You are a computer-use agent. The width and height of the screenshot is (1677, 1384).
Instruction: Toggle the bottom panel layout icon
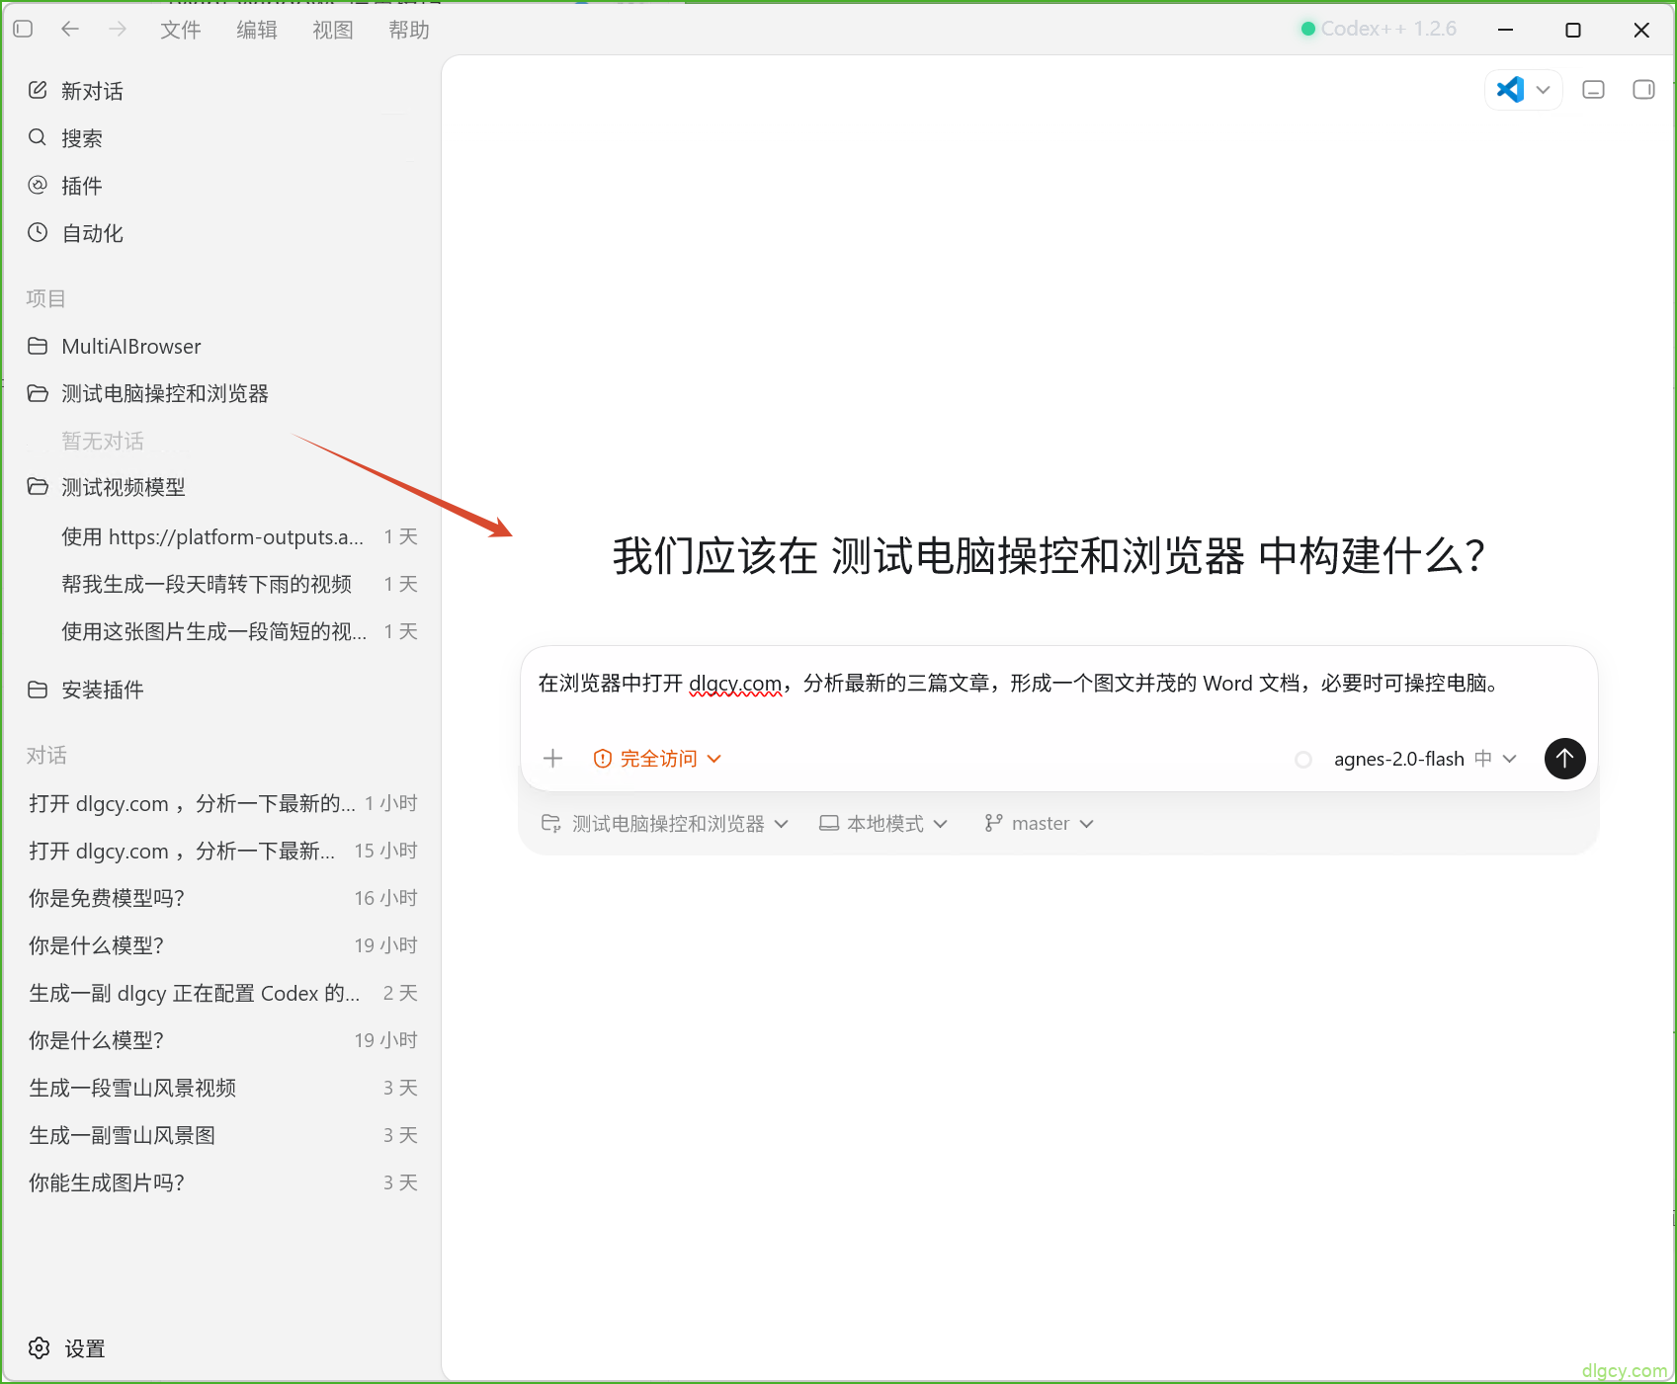point(1593,90)
